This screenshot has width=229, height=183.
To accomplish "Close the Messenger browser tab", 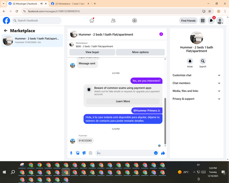I will (x=46, y=4).
